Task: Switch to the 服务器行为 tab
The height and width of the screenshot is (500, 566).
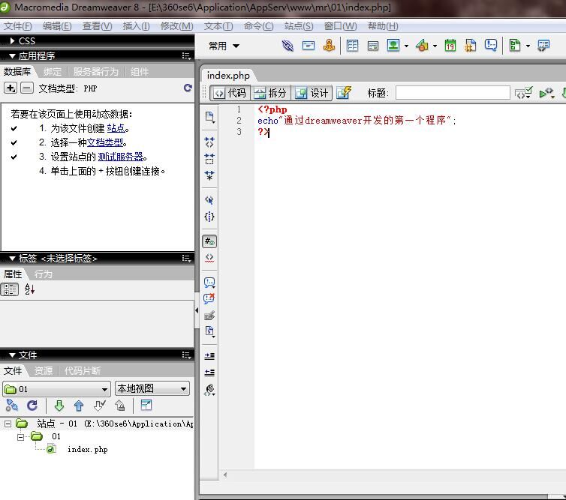Action: tap(95, 72)
